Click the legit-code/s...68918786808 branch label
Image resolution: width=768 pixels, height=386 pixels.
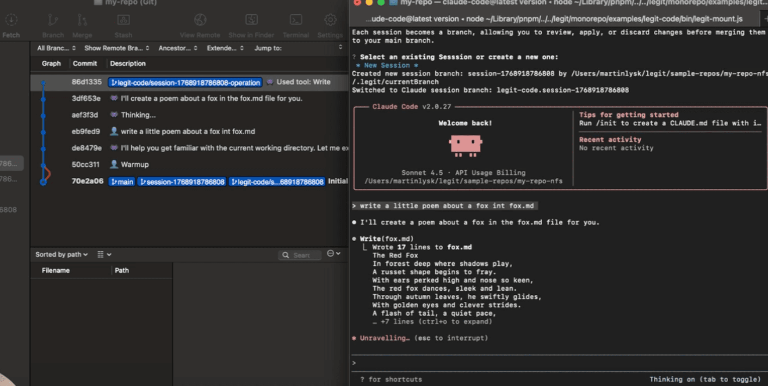[277, 182]
